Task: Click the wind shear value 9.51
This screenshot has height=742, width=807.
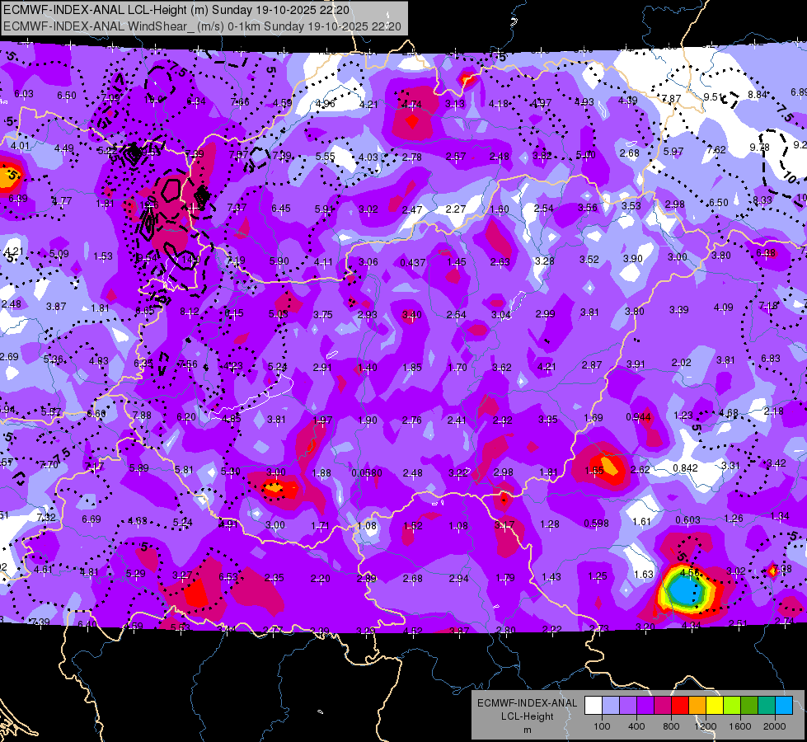Action: [714, 96]
